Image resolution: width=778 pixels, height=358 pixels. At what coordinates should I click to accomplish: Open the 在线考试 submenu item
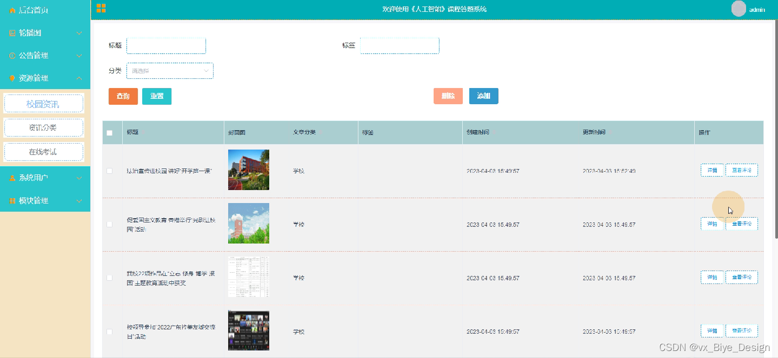point(44,152)
